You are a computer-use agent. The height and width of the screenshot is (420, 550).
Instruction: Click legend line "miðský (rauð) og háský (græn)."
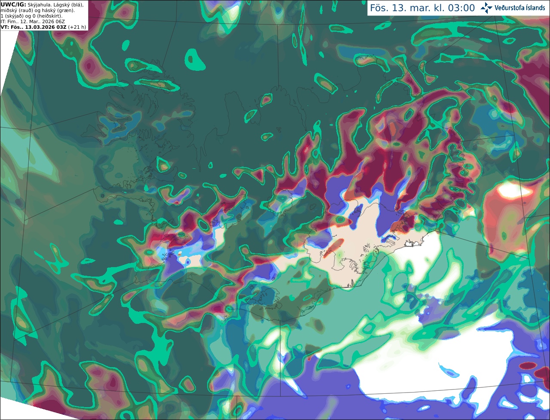coord(37,10)
